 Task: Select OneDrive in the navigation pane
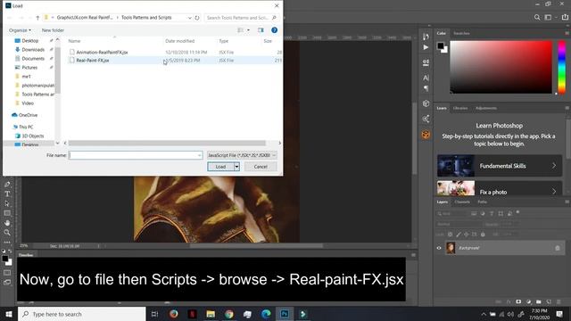pyautogui.click(x=28, y=115)
